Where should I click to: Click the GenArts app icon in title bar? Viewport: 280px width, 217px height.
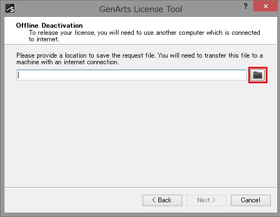tap(10, 9)
